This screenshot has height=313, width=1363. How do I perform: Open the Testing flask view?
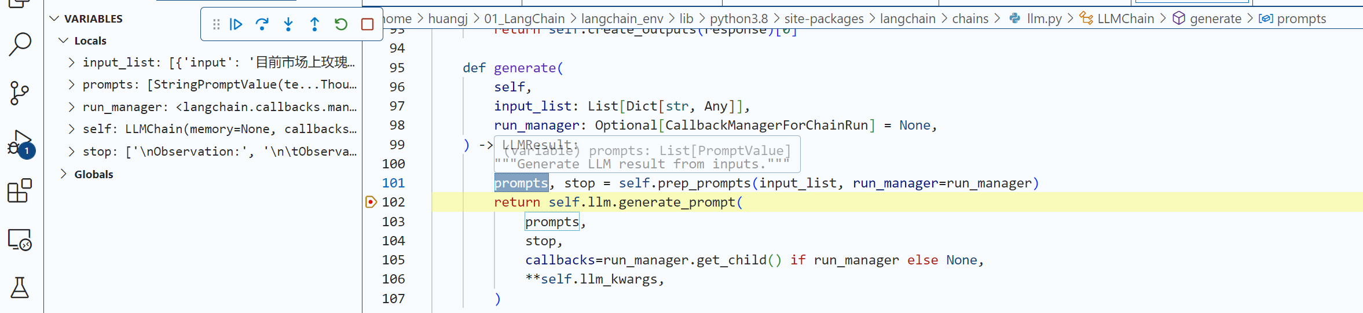click(x=20, y=288)
